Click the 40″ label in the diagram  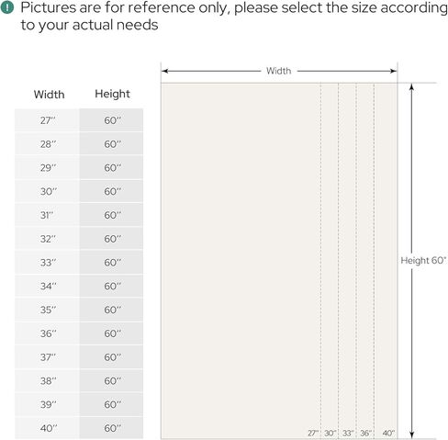[388, 434]
